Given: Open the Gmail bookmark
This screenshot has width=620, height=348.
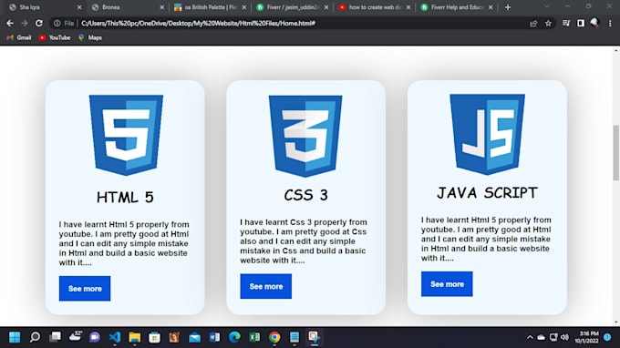Looking at the screenshot, I should (x=19, y=37).
